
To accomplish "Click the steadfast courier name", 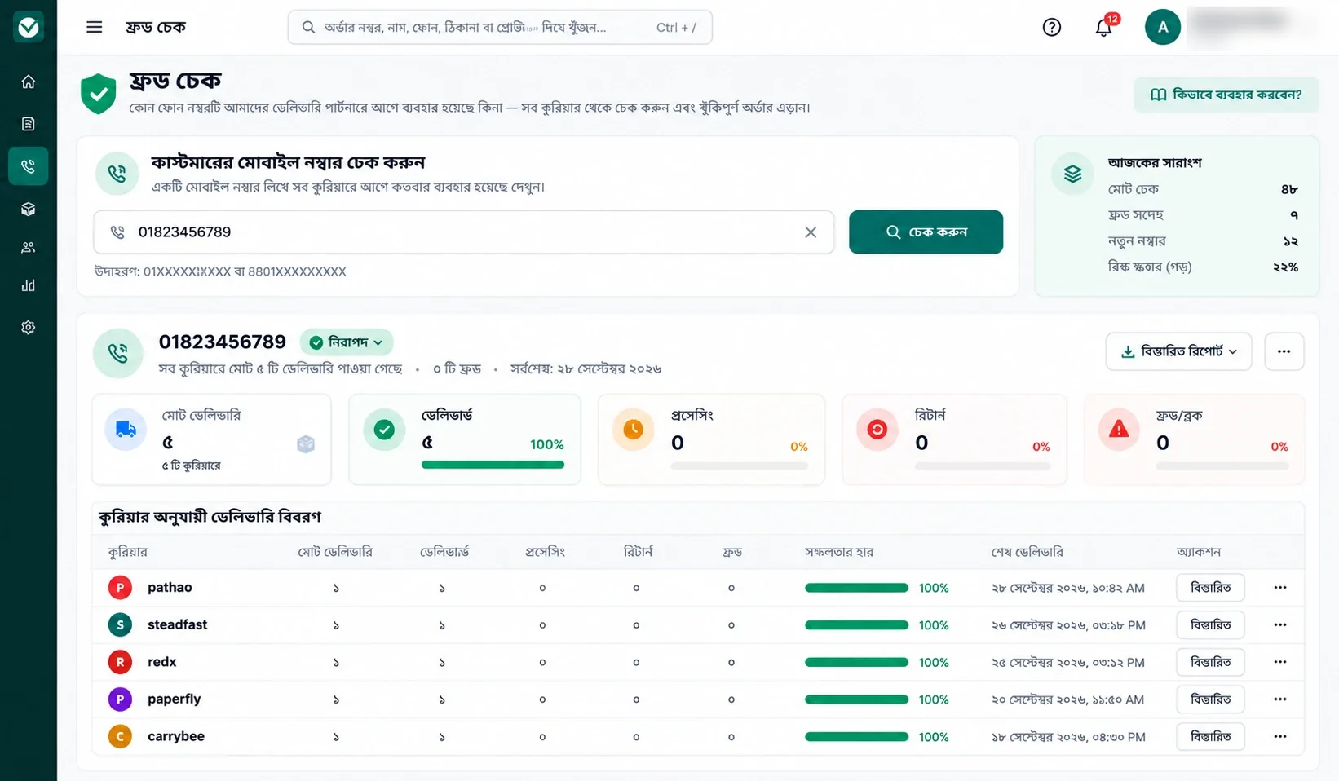I will [x=177, y=624].
